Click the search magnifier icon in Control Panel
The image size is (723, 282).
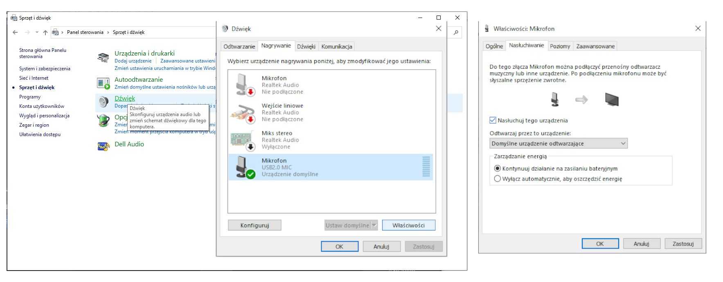pos(456,32)
